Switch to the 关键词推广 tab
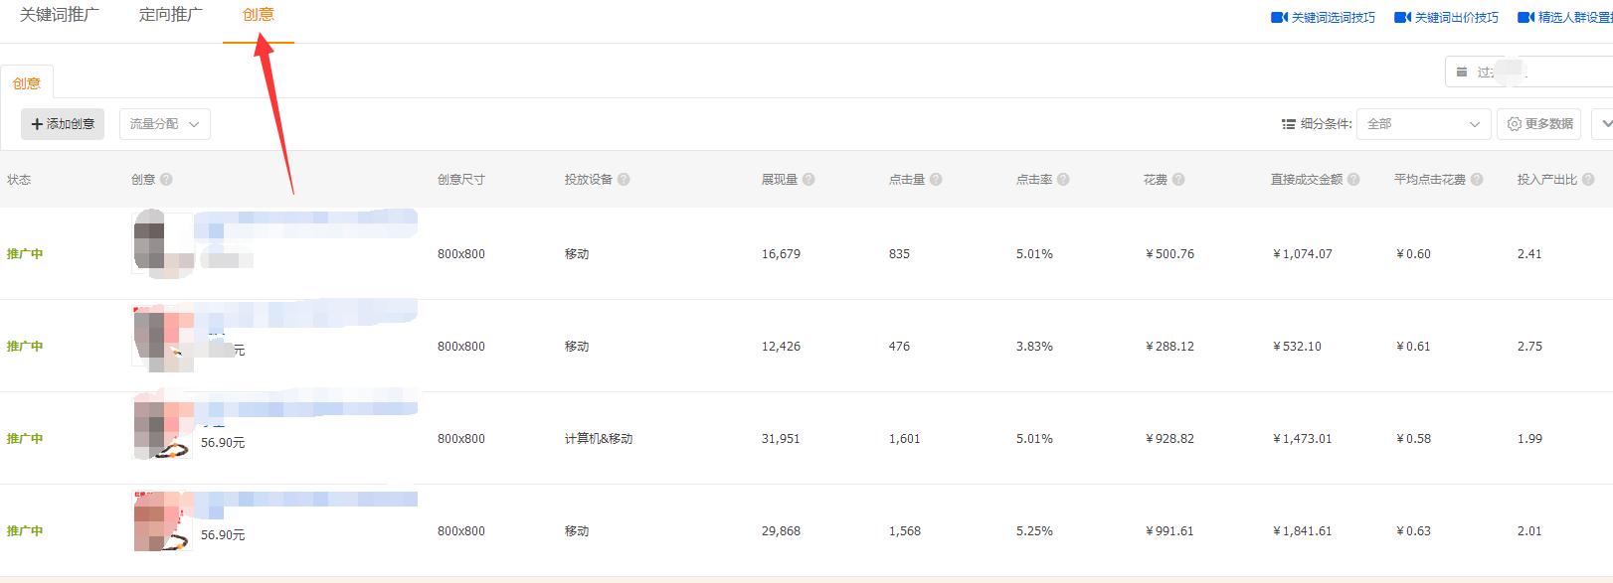1613x583 pixels. point(60,15)
